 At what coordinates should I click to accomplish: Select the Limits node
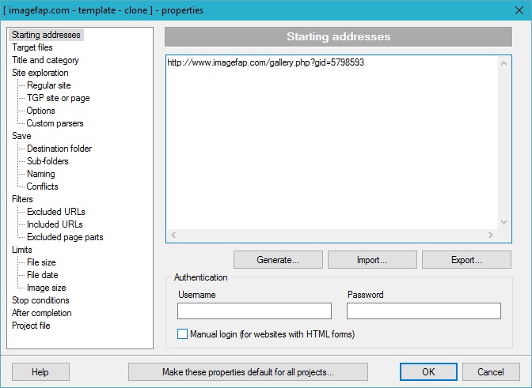click(x=22, y=250)
